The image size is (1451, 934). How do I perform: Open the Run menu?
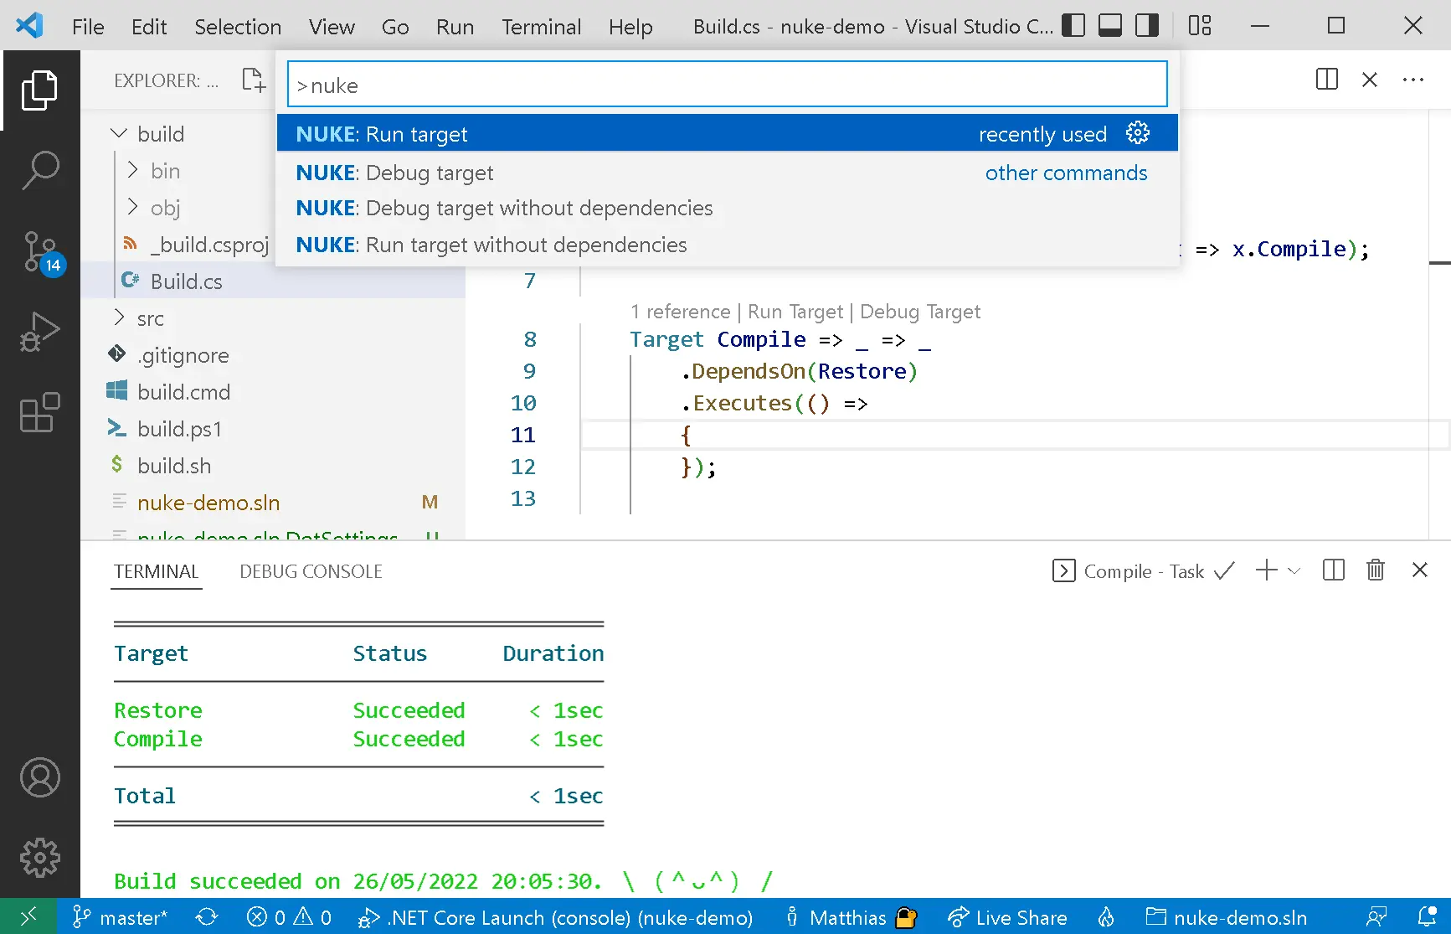pos(455,27)
